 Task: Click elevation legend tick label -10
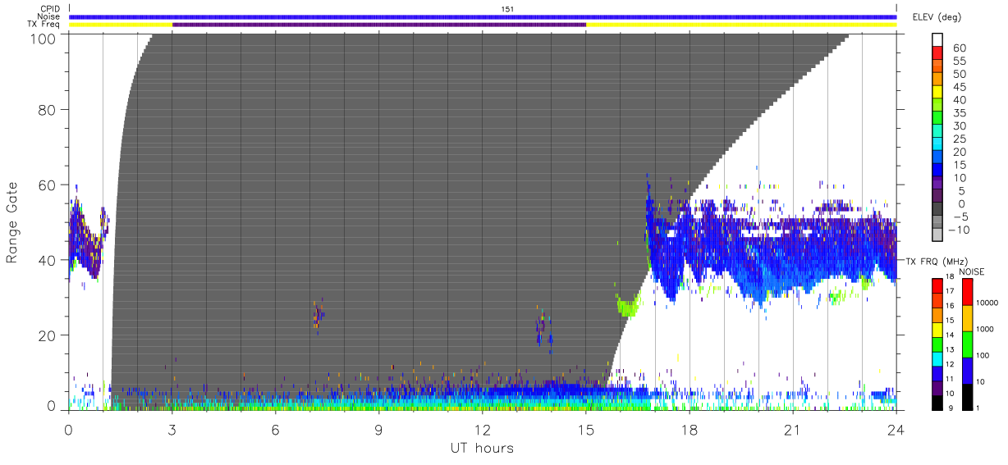(960, 230)
